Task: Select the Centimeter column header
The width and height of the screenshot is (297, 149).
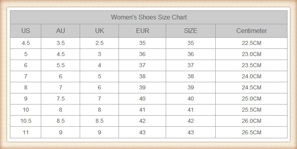Action: click(x=251, y=31)
